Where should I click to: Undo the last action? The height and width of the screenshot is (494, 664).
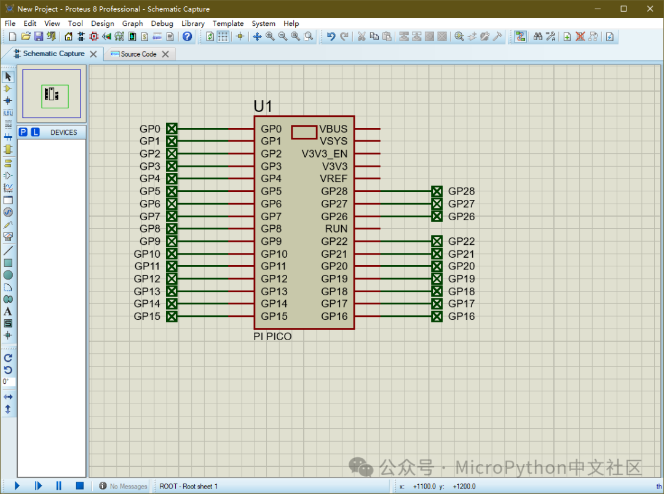(x=331, y=37)
